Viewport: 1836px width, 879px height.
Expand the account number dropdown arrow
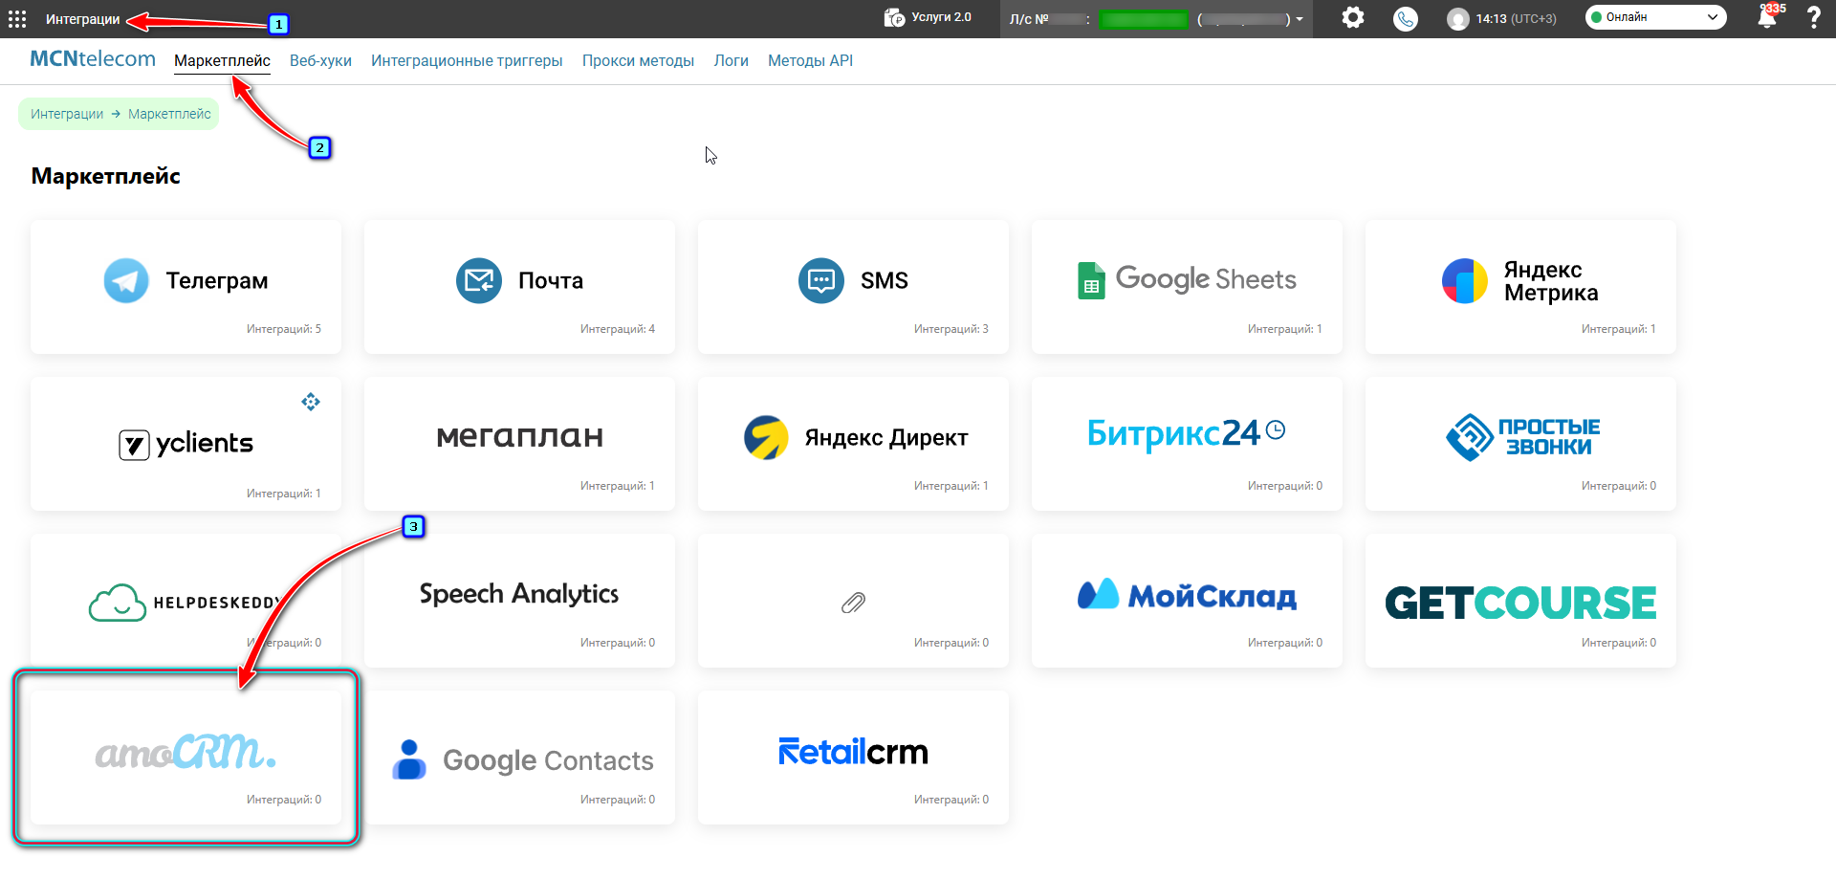click(1300, 19)
